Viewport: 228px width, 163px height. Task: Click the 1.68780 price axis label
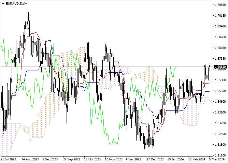coord(220,37)
